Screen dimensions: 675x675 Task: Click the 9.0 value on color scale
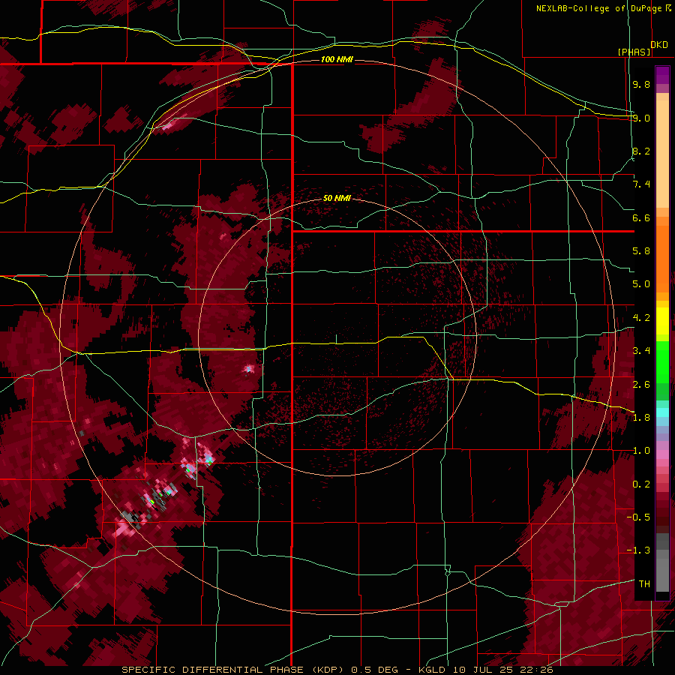[x=641, y=118]
